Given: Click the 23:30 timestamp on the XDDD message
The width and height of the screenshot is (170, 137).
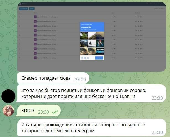Looking at the screenshot, I should click(x=43, y=112).
